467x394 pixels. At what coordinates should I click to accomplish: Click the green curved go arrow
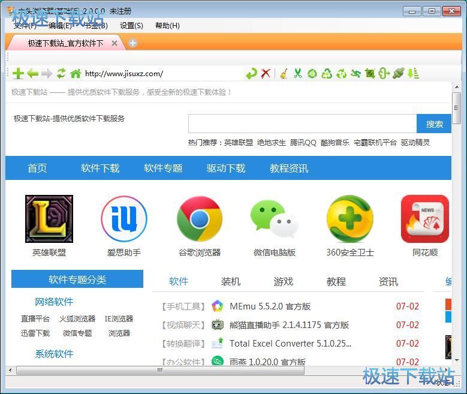(x=251, y=73)
